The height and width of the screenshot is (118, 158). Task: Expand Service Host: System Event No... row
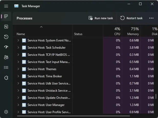18,40
